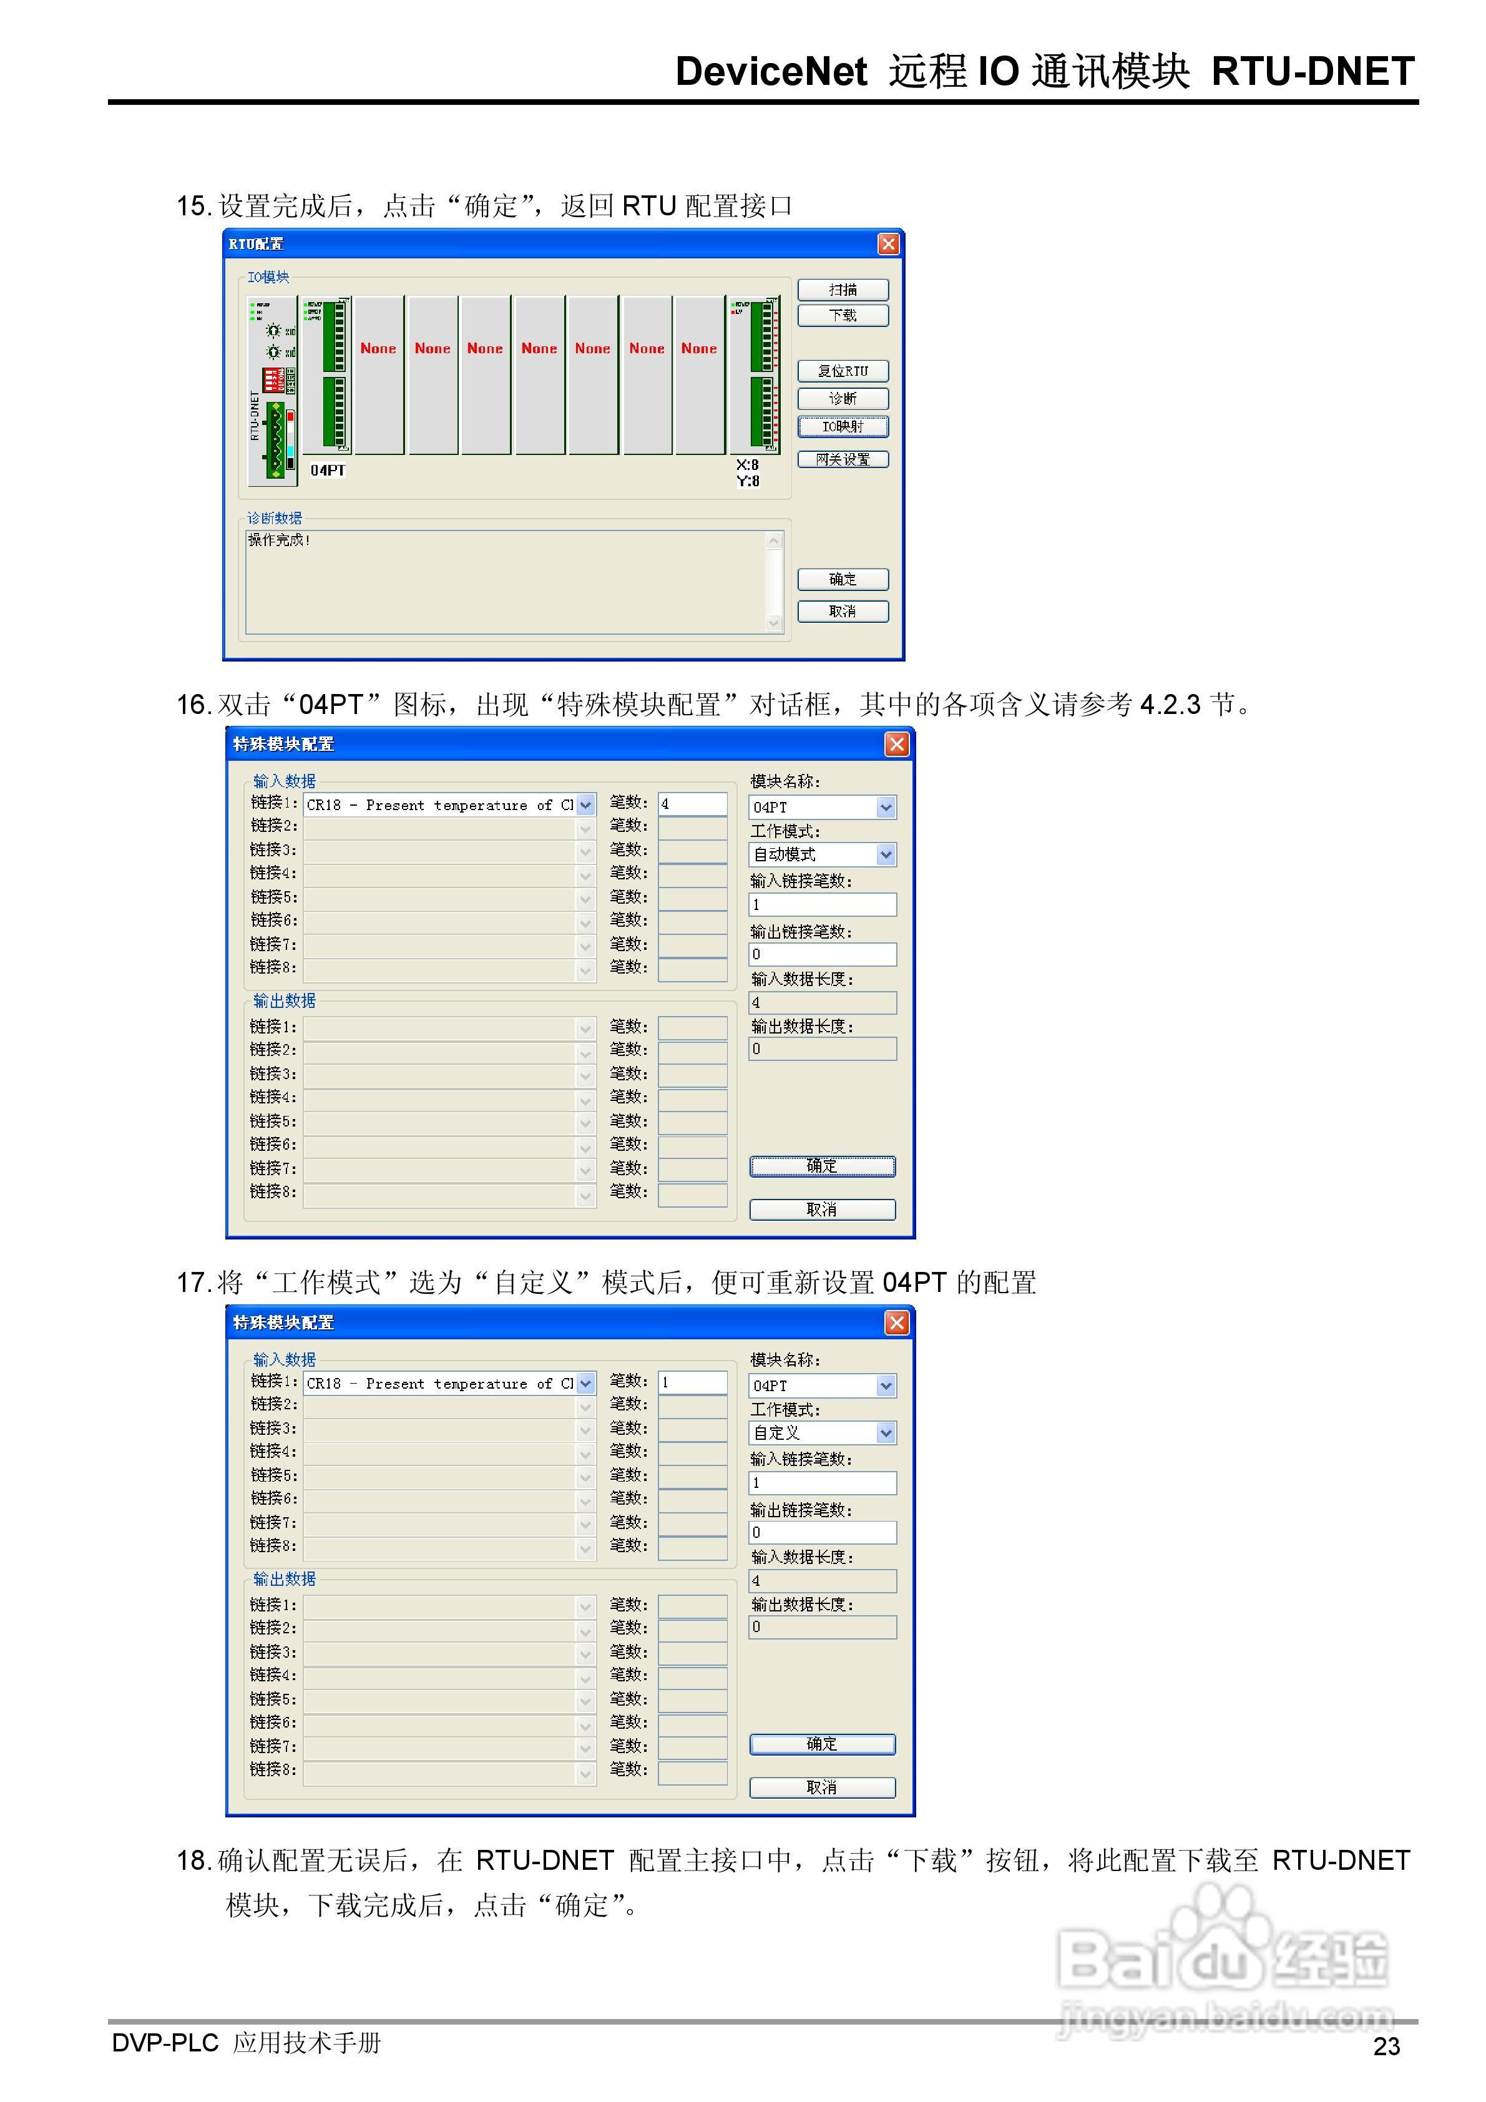Expand 模块名称 04PT dropdown in middle dialog

click(x=884, y=806)
